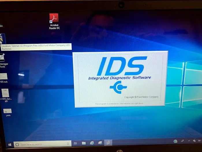Launch Internet Explorer from the taskbar

click(92, 143)
